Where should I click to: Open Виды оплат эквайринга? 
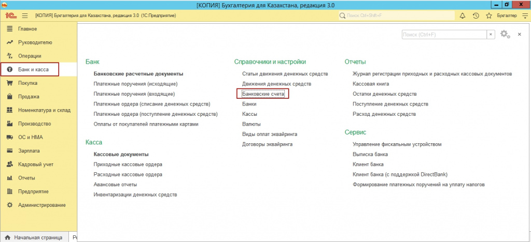(270, 134)
